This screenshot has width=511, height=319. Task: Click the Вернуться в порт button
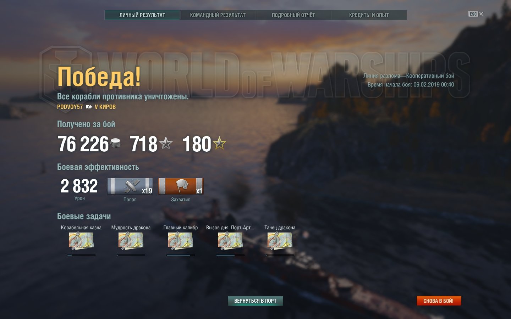[x=255, y=301]
